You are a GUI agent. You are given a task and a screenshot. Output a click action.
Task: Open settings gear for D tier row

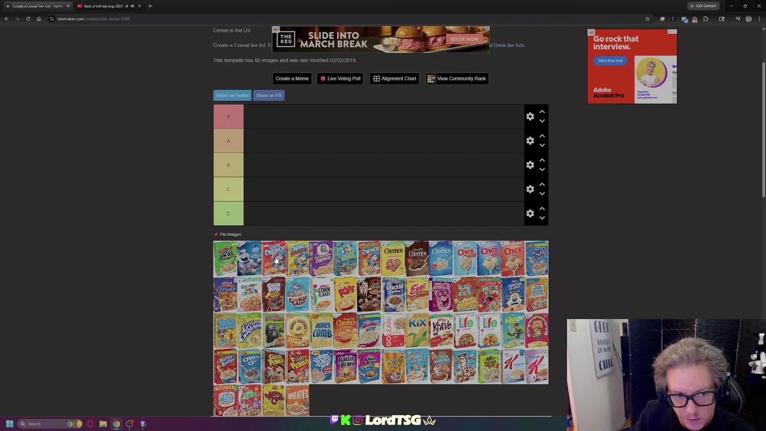tap(530, 214)
